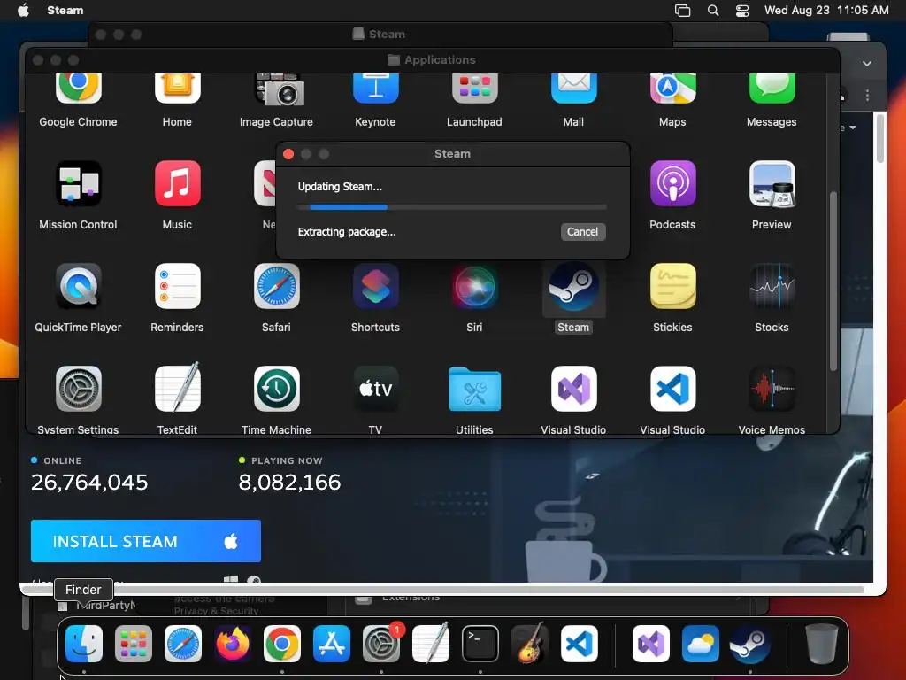Open Keynote in the Applications folder

(375, 88)
